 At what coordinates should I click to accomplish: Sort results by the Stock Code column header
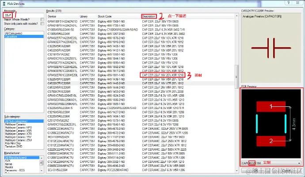pos(118,16)
